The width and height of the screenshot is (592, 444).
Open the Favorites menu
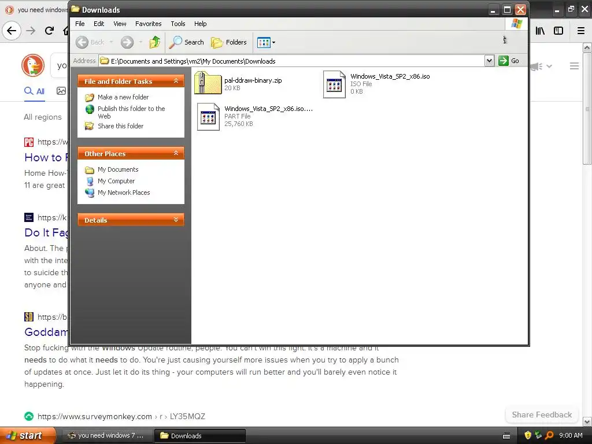149,24
